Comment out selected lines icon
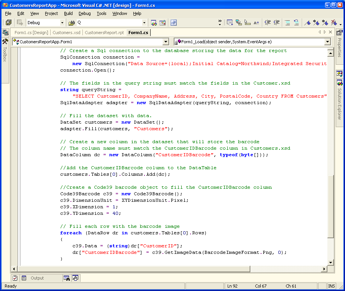 pos(287,23)
